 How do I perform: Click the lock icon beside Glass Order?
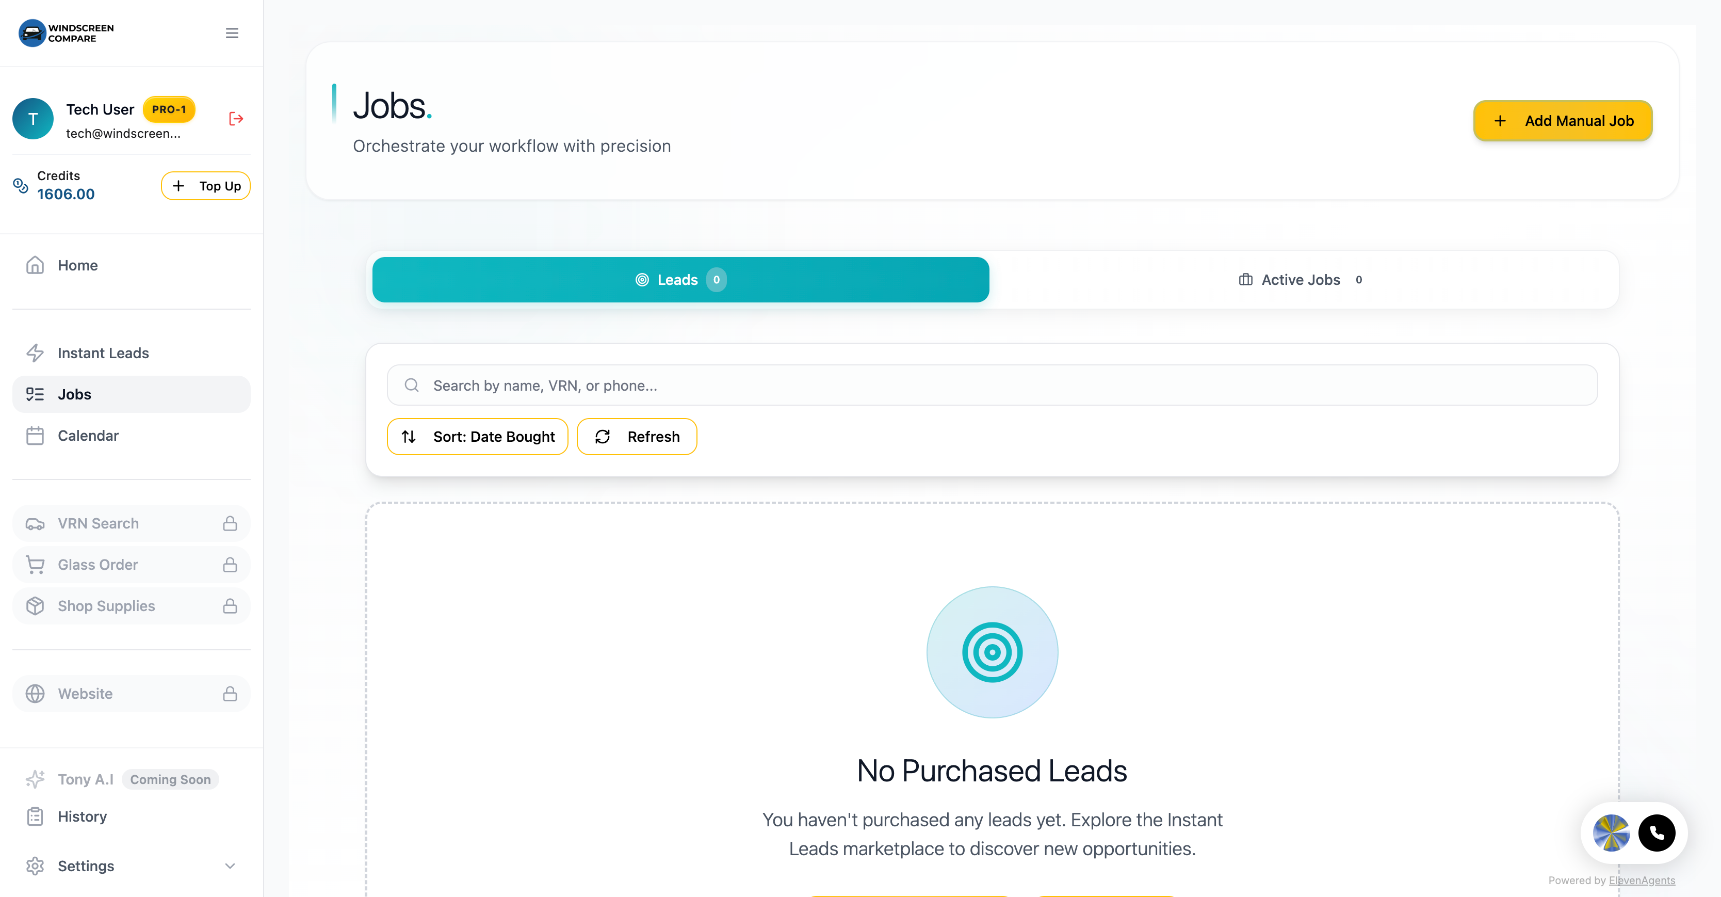coord(230,565)
